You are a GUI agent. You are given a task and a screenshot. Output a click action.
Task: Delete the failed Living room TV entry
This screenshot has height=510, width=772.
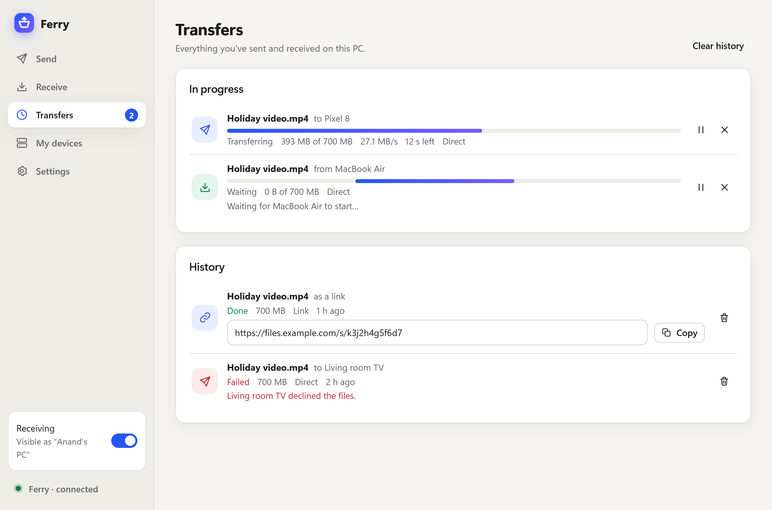(x=724, y=381)
